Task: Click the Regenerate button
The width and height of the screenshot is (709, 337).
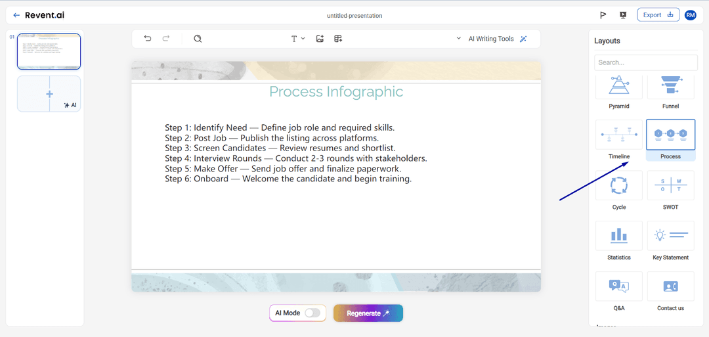Action: (368, 313)
